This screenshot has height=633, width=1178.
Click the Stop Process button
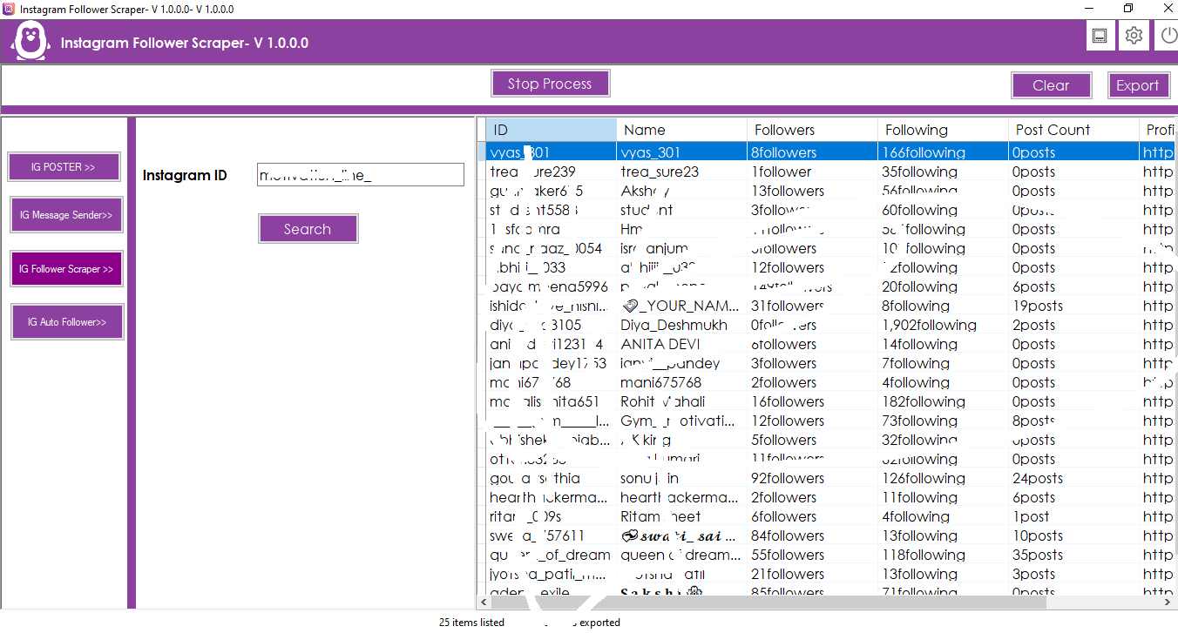point(550,84)
